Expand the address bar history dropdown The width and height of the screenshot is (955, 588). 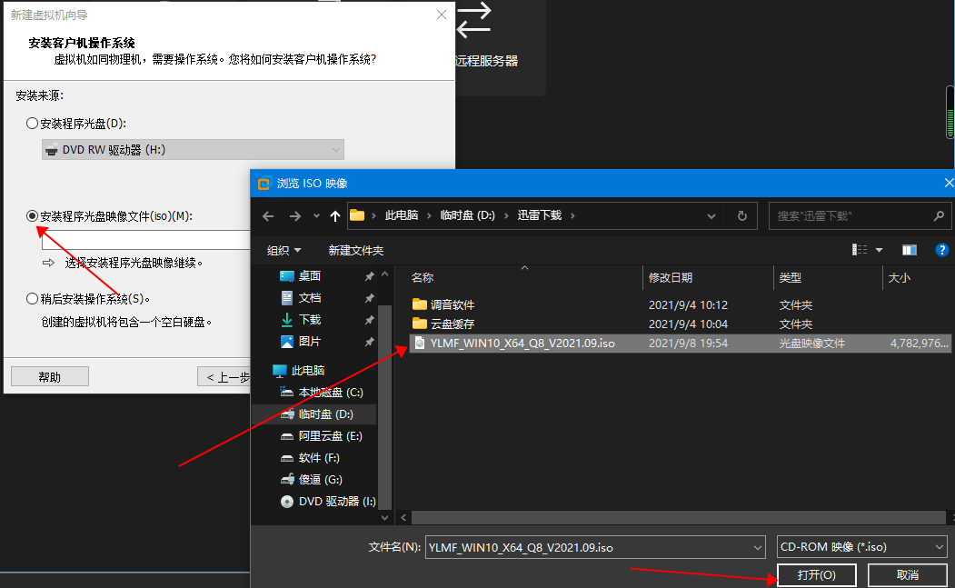711,215
